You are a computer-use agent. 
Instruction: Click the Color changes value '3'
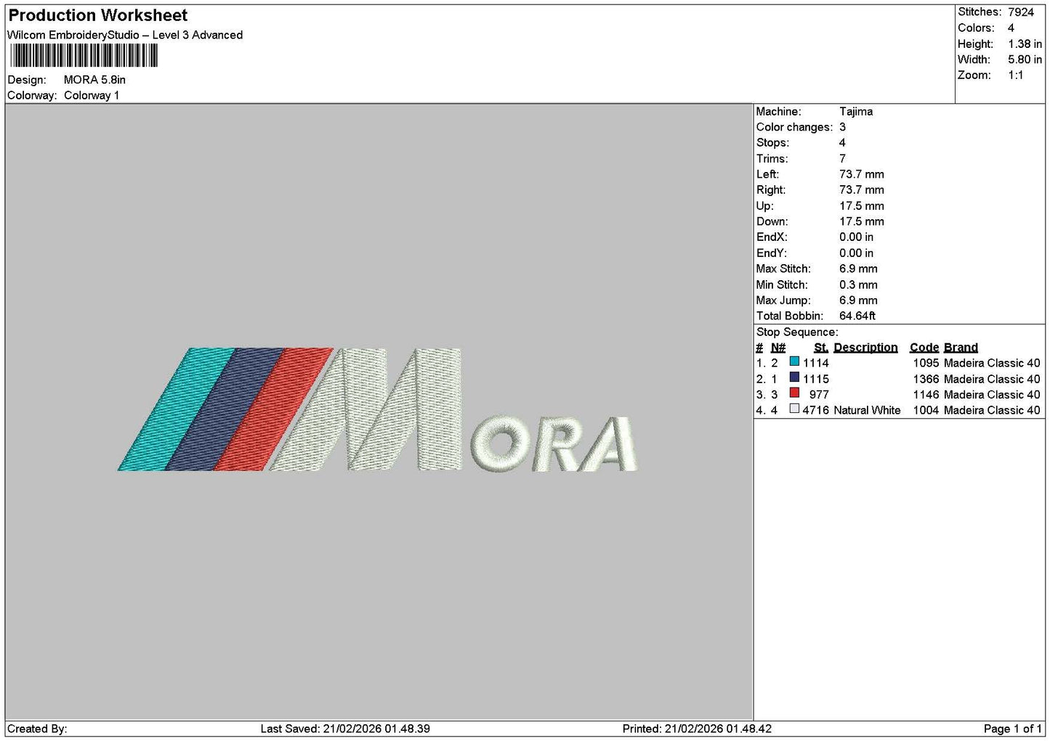click(x=842, y=127)
